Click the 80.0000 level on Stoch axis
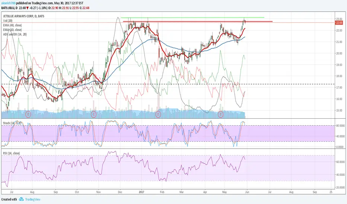 [340, 126]
